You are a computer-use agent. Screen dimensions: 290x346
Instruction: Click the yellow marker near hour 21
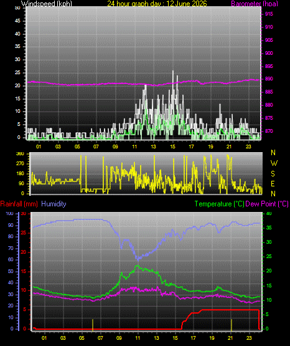tap(232, 325)
